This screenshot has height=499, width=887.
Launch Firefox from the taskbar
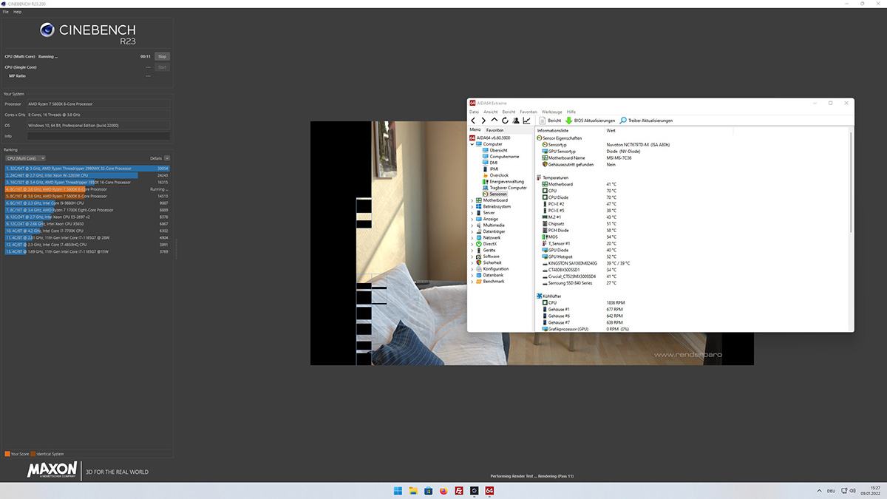click(443, 490)
